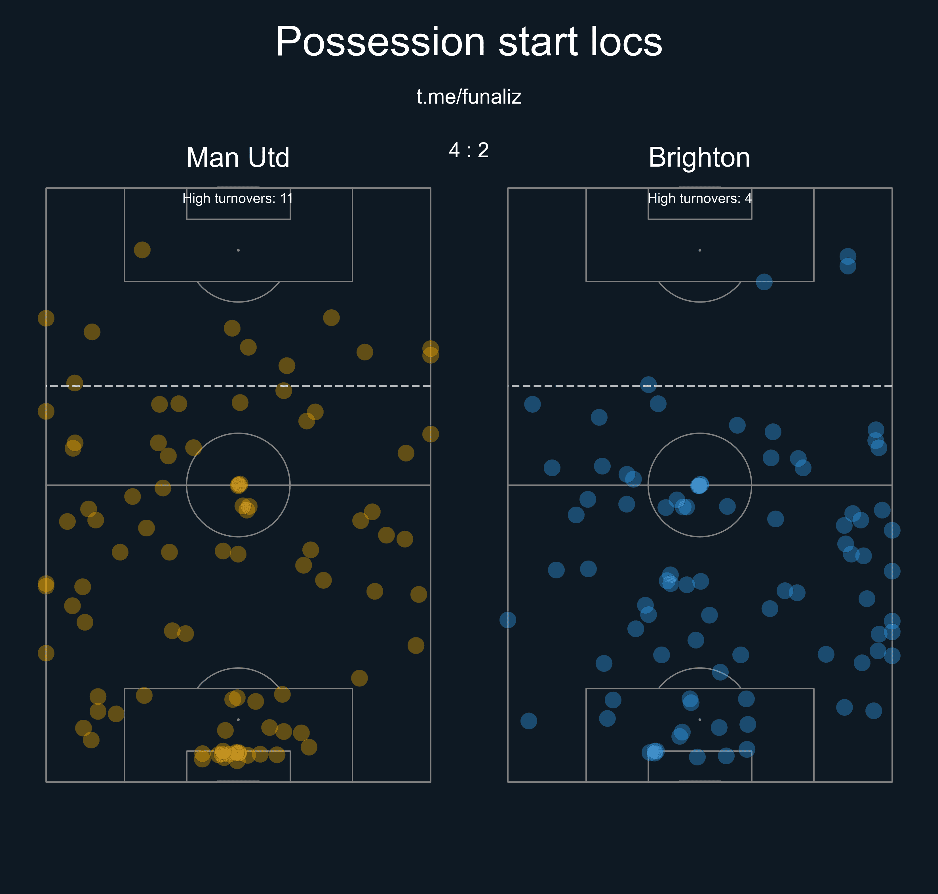
Task: Select the 4 : 2 score text
Action: click(469, 150)
